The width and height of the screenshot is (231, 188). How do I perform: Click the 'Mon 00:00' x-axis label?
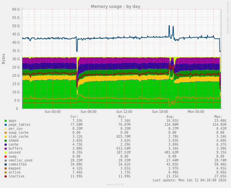[x=196, y=112]
